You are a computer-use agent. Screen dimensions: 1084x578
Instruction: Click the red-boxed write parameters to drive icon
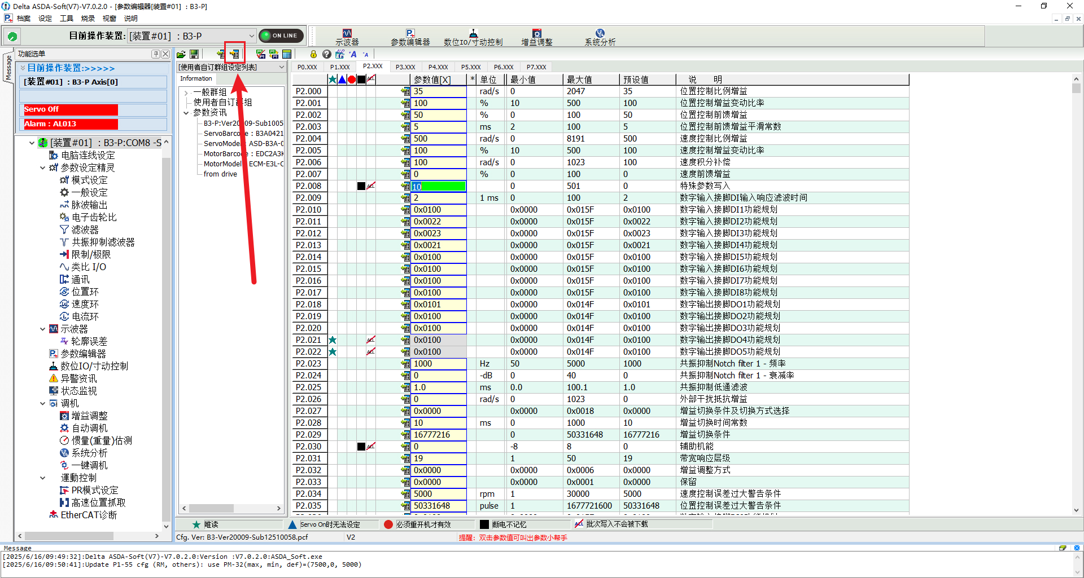(x=235, y=54)
